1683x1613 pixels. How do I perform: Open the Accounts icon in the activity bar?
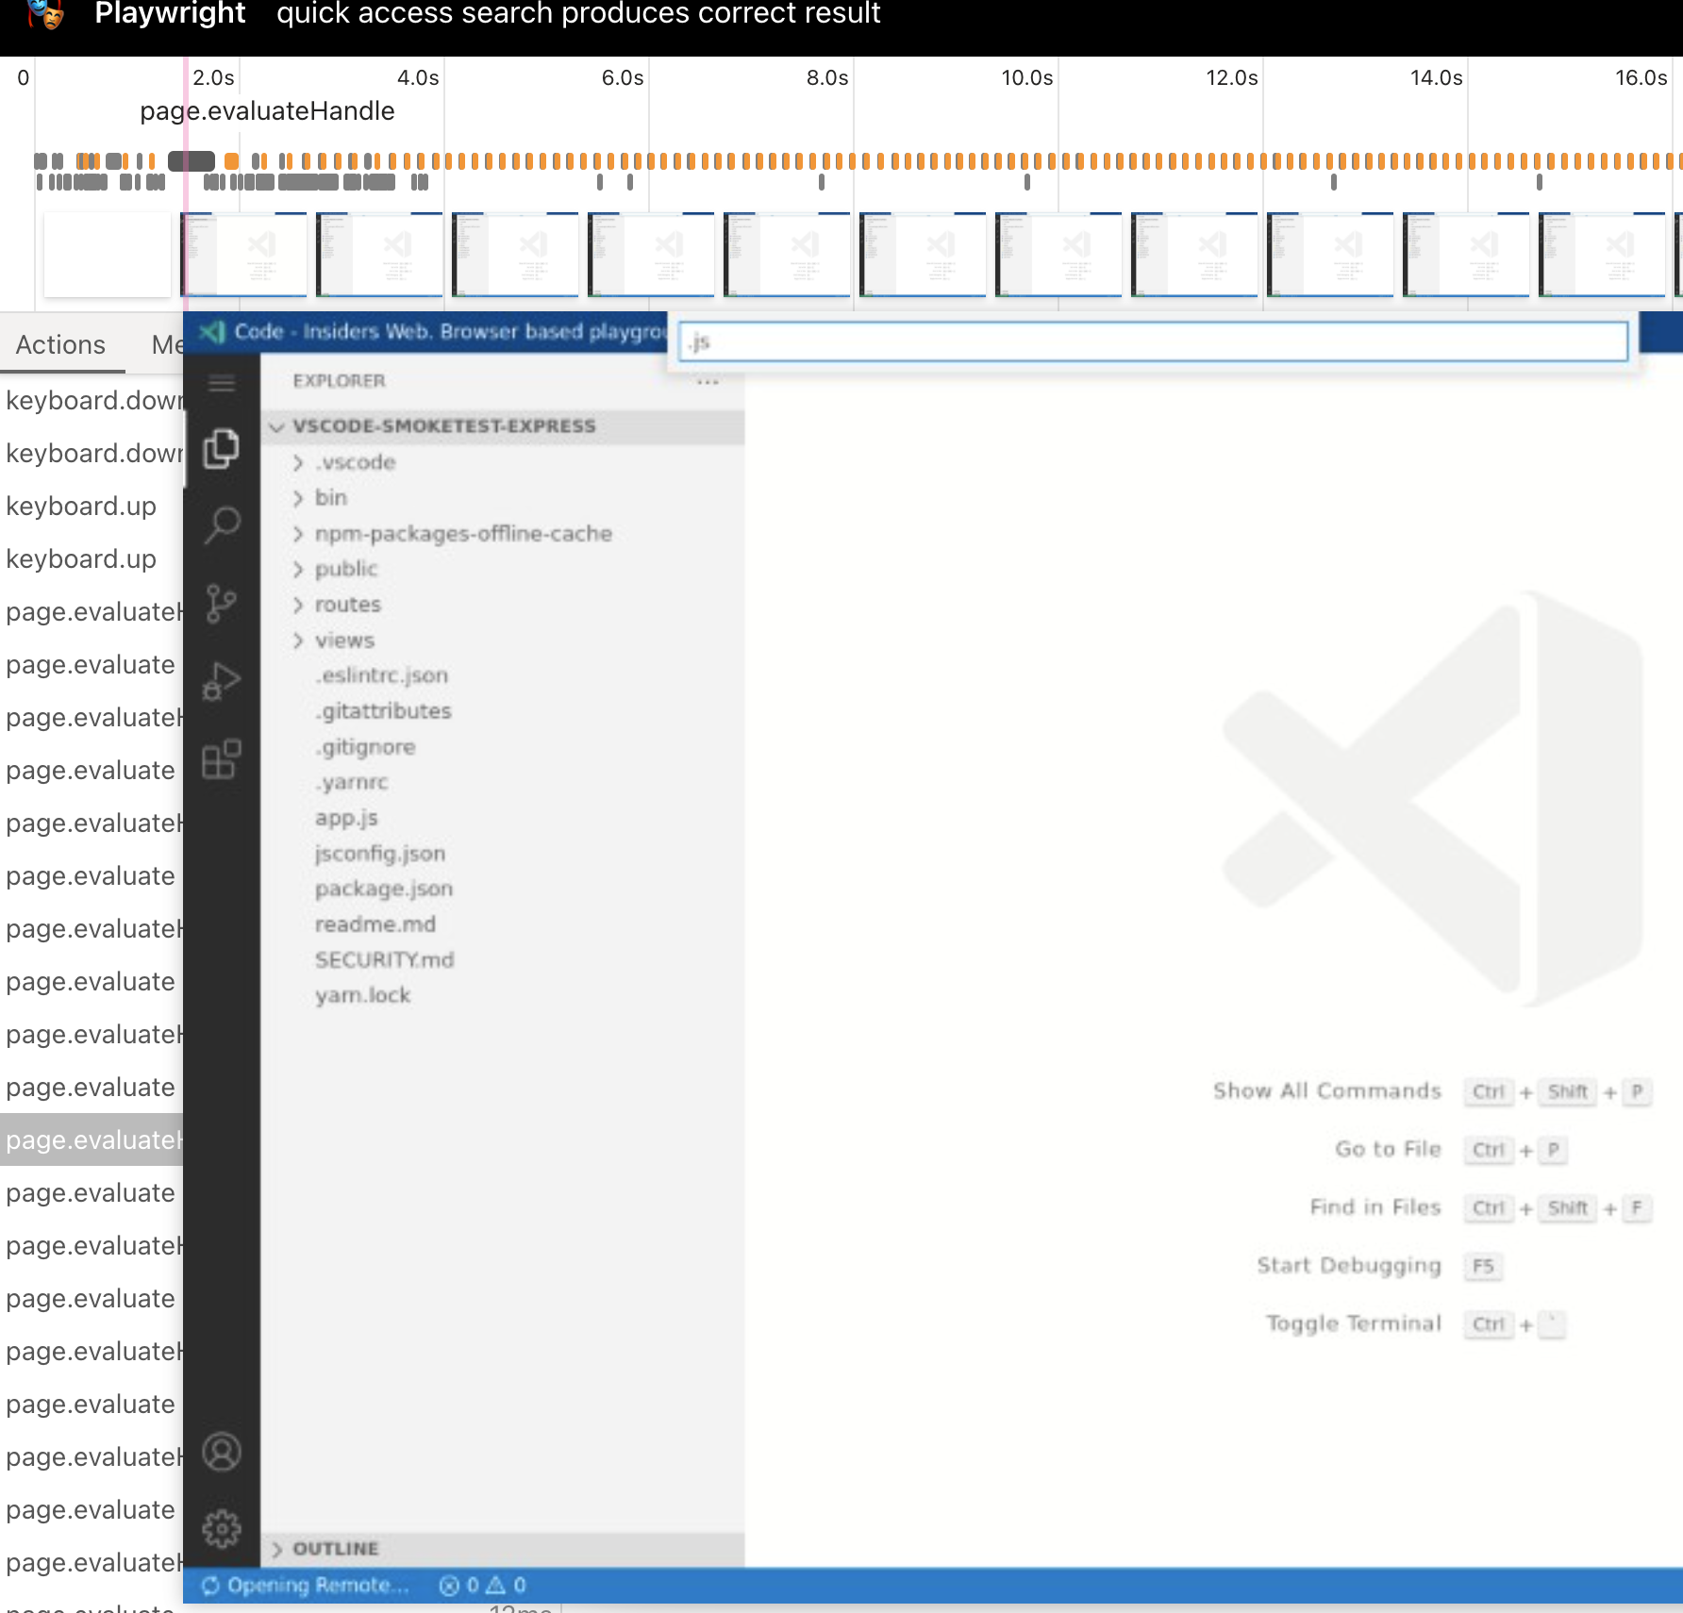[x=222, y=1452]
